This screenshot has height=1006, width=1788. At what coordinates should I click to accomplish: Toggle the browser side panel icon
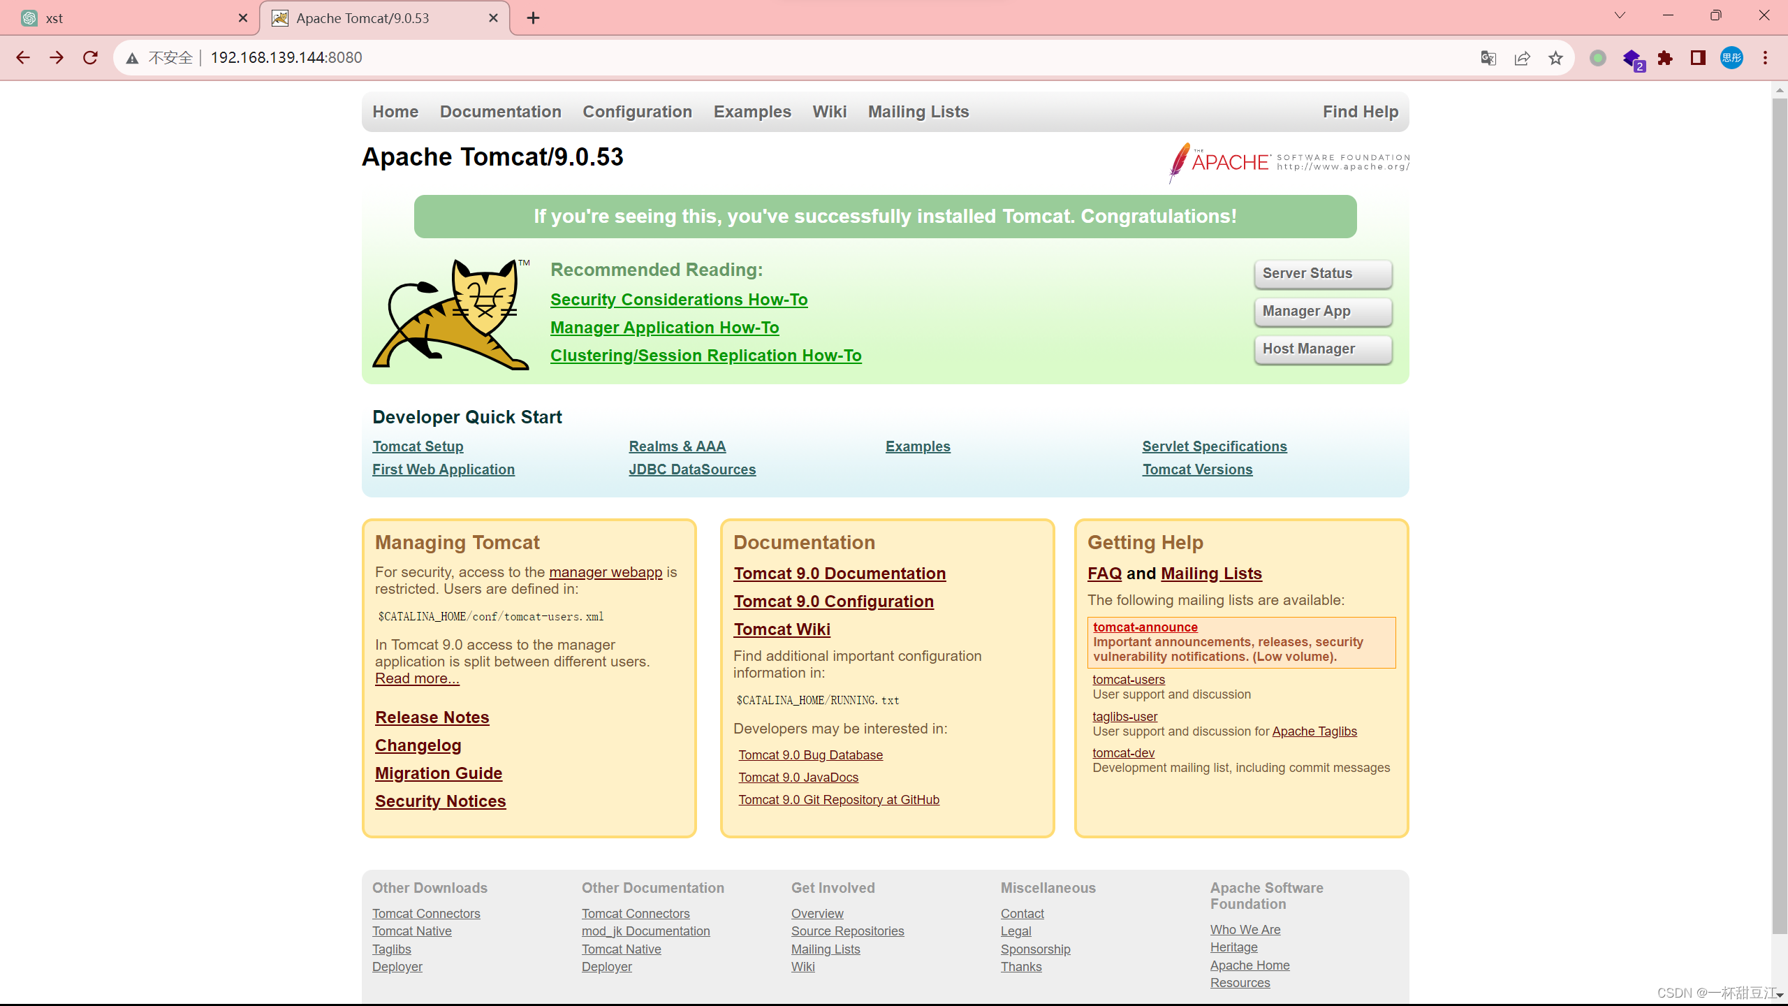(1698, 58)
